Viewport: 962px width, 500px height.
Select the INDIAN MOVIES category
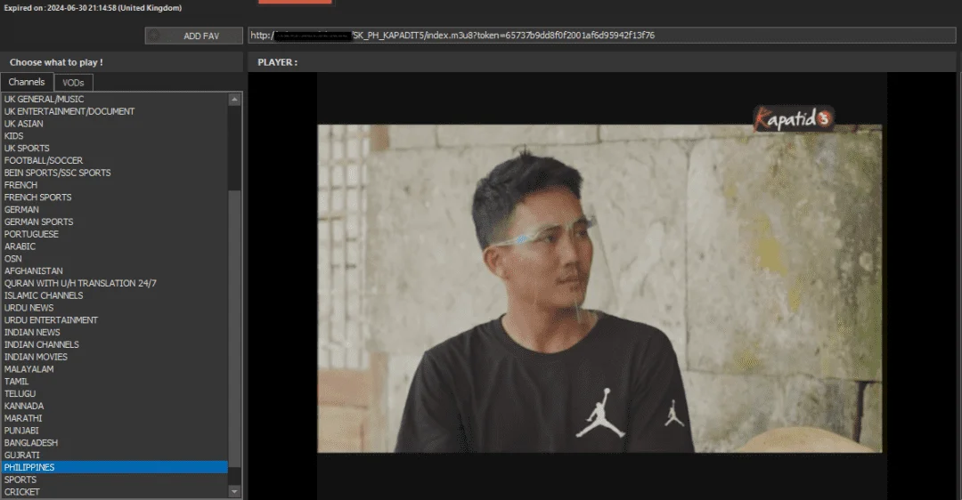[114, 357]
